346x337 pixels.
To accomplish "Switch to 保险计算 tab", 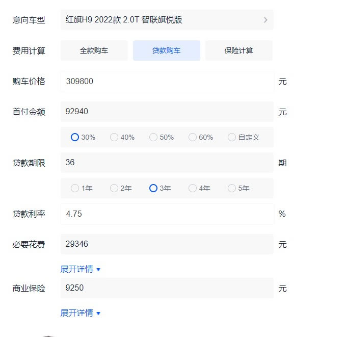I will tap(239, 50).
